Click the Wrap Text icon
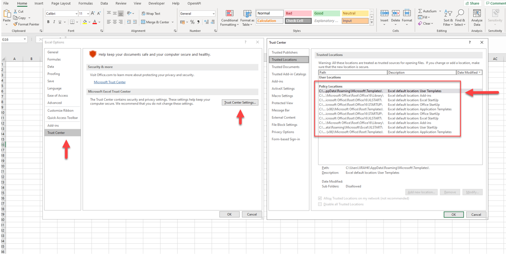The width and height of the screenshot is (506, 256). pyautogui.click(x=144, y=14)
